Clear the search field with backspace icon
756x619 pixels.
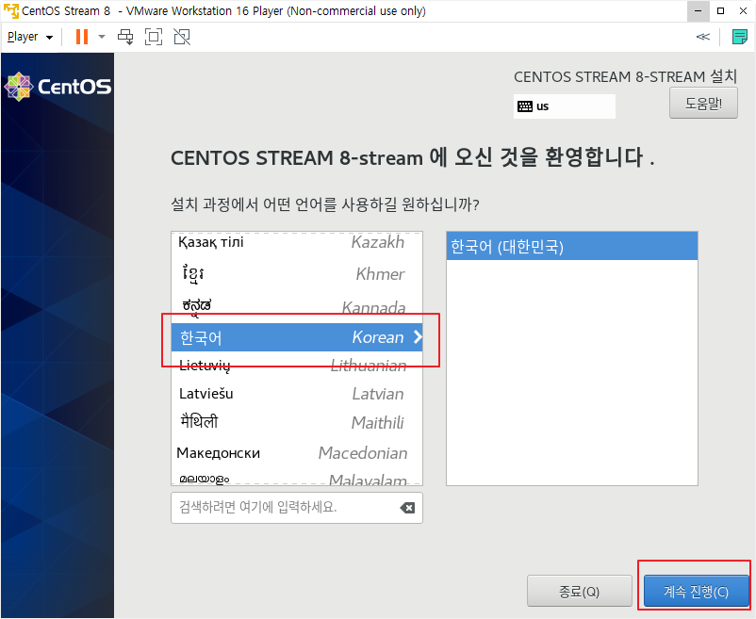(x=407, y=508)
